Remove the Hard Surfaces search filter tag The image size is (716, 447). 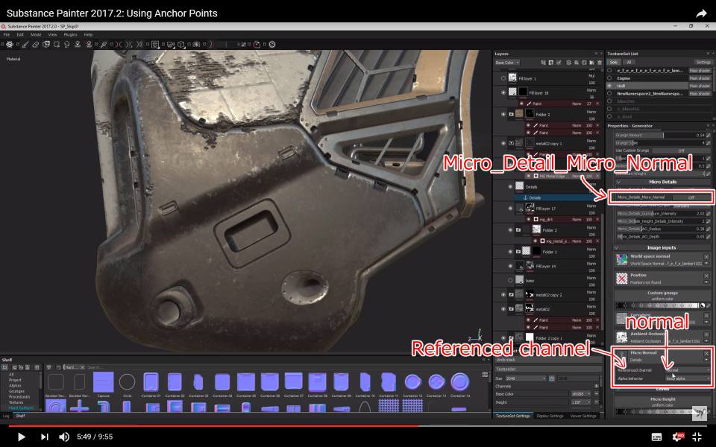[x=83, y=367]
